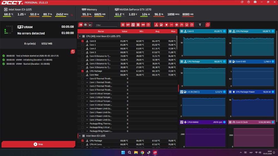Image resolution: width=278 pixels, height=156 pixels.
Task: Toggle the power plug sensor filter
Action: click(x=166, y=25)
